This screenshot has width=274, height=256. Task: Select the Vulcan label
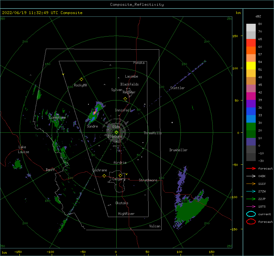[x=155, y=226]
